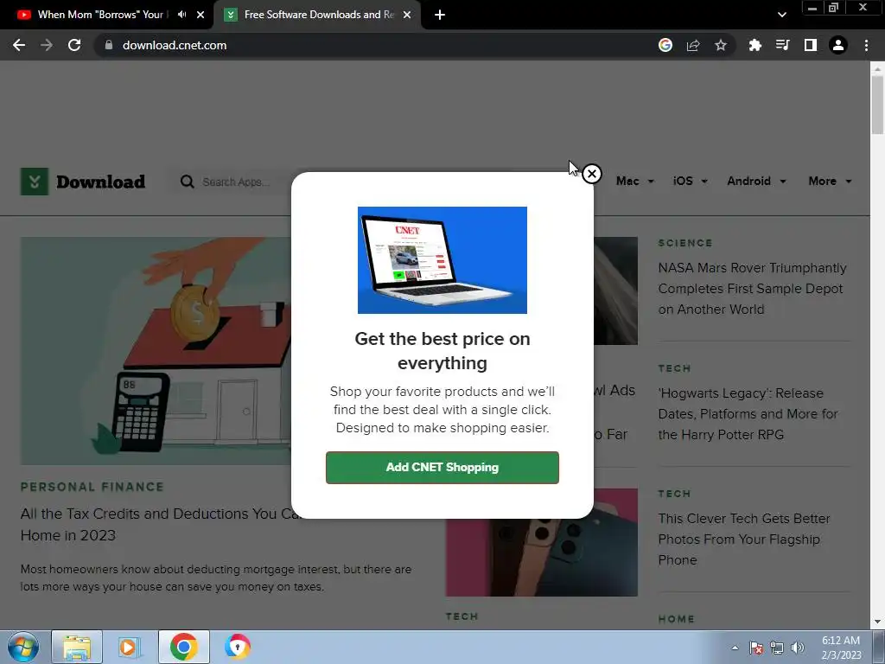Open the media control playlist icon

[783, 45]
